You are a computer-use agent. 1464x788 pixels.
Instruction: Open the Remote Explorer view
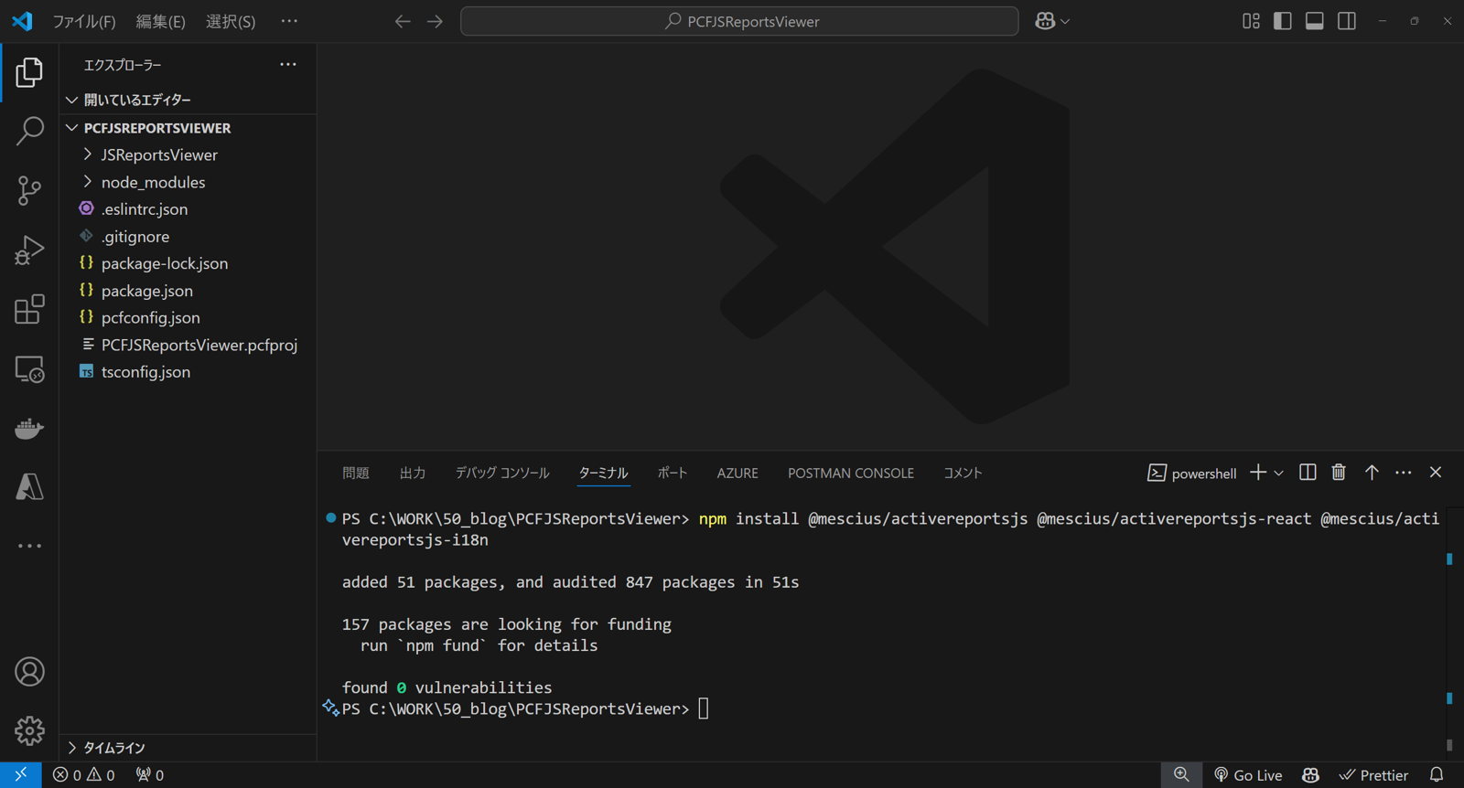(29, 369)
